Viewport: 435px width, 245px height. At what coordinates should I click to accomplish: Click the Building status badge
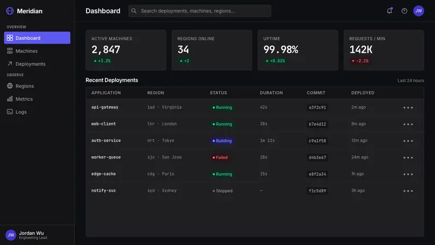pyautogui.click(x=222, y=141)
